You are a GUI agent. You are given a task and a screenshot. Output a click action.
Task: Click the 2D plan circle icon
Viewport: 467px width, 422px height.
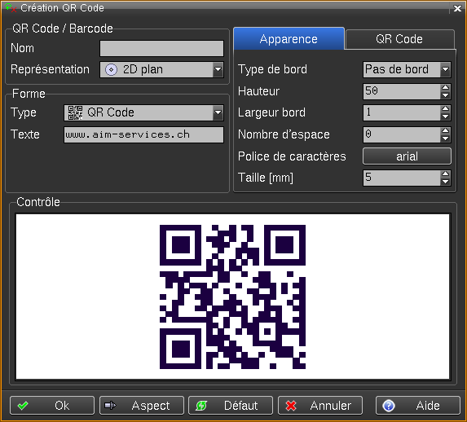(111, 70)
